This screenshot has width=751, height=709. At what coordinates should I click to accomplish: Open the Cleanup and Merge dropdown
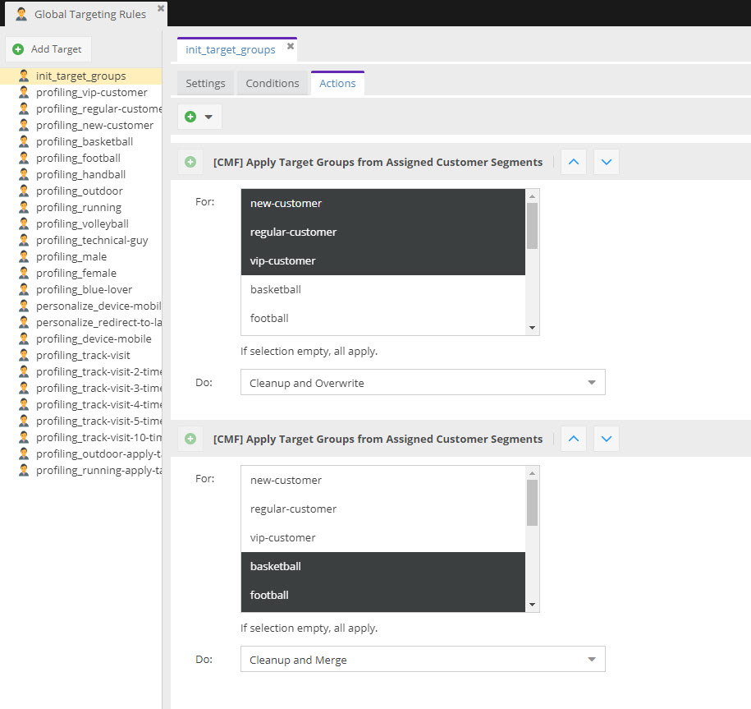pos(422,660)
